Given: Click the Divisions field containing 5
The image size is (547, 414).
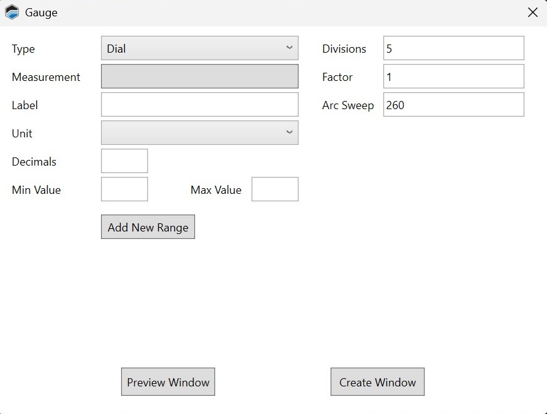Looking at the screenshot, I should pos(454,48).
